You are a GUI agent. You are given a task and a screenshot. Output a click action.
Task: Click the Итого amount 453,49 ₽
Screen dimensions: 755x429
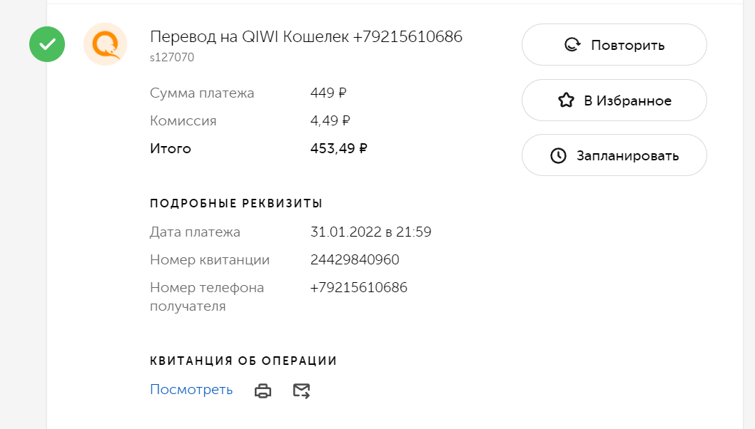(339, 148)
